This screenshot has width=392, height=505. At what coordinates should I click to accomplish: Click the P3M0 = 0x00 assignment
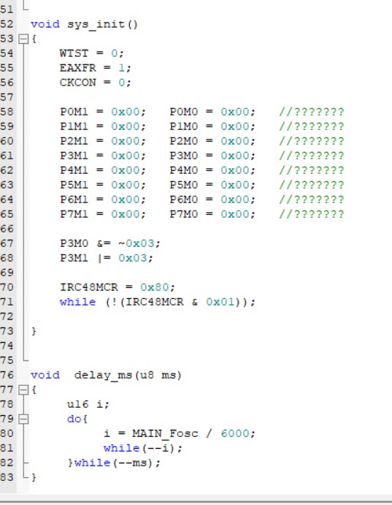pos(212,156)
